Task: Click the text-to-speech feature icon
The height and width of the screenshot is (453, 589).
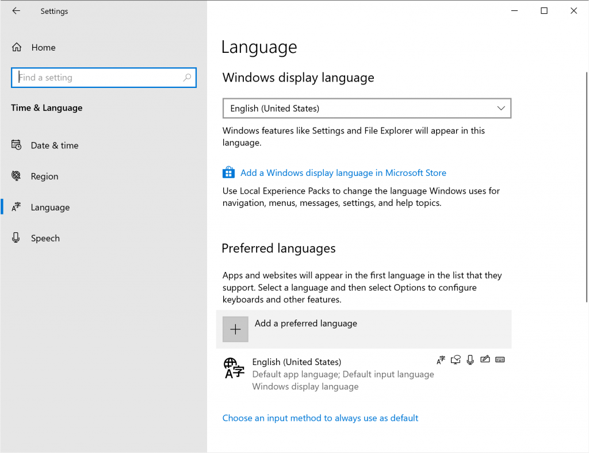Action: pyautogui.click(x=456, y=360)
